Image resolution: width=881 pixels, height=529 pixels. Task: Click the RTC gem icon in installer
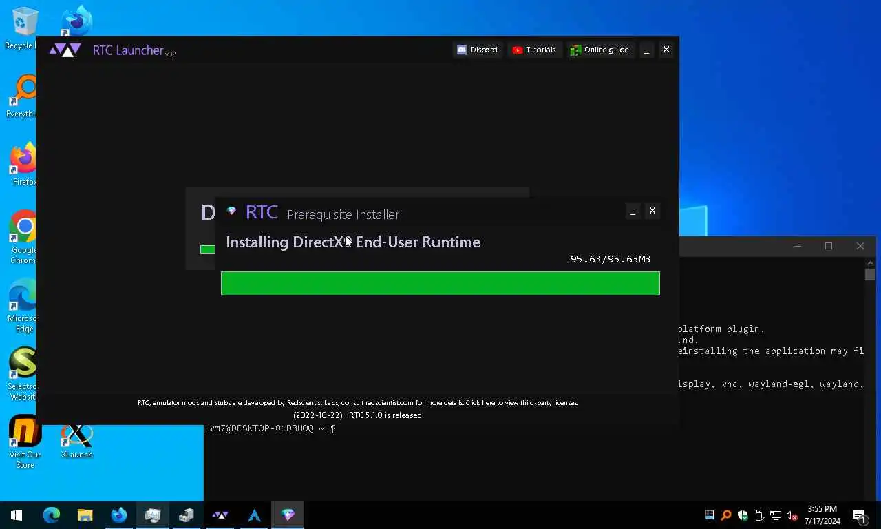point(231,211)
